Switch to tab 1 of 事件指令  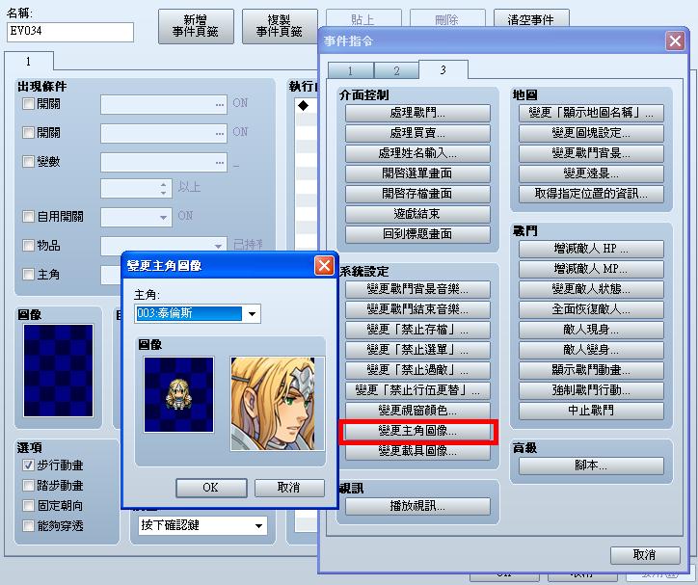click(x=350, y=70)
